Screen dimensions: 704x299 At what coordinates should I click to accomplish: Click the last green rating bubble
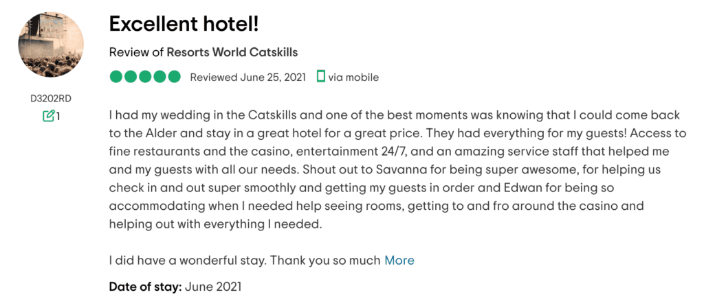[x=174, y=77]
